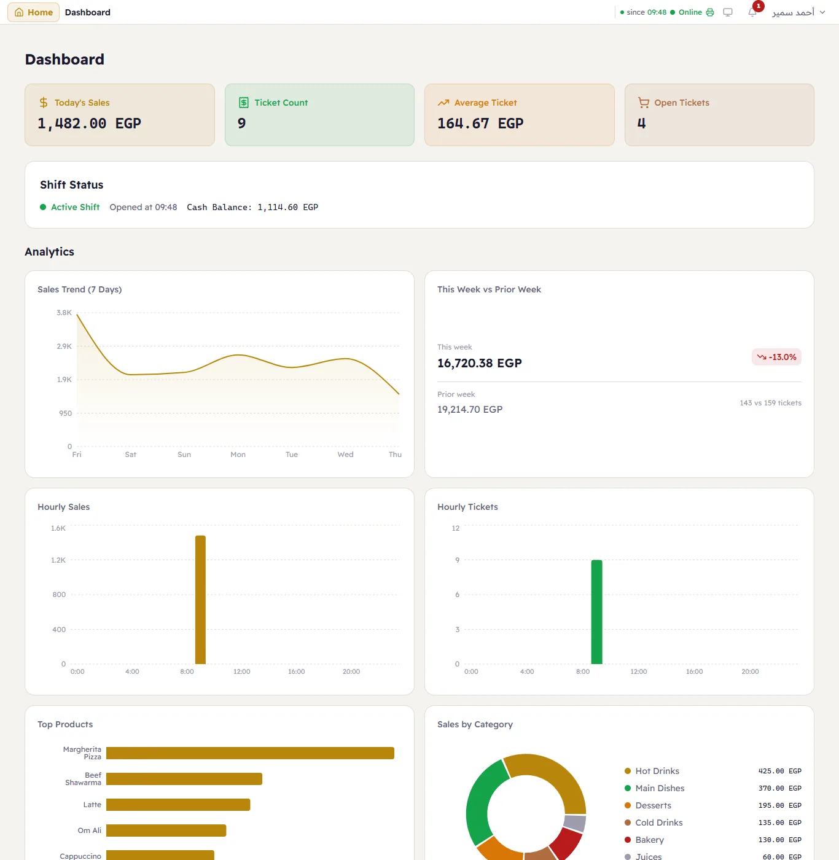Screen dimensions: 839x860
Task: Click the 425.00 EGP Hot Drinks amount
Action: (779, 771)
